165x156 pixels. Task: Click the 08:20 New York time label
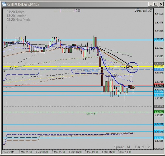click(x=19, y=20)
